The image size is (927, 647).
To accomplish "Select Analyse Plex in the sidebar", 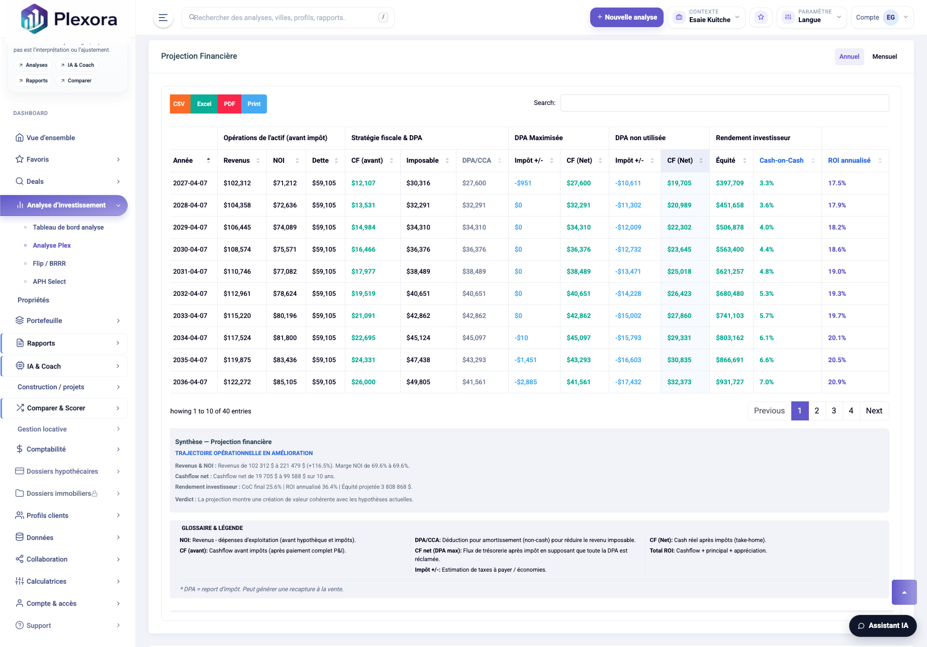I will [52, 245].
